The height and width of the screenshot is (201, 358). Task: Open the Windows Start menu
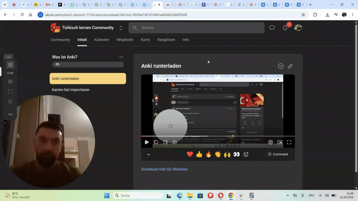[107, 195]
